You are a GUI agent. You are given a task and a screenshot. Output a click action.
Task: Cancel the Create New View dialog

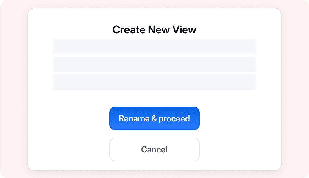(154, 149)
